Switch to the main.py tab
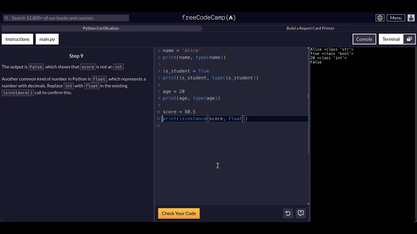Viewport: 417px width, 234px height. (x=47, y=39)
